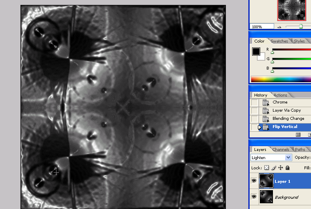The height and width of the screenshot is (209, 311).
Task: Click the Navigator preview thumbnail
Action: point(291,10)
